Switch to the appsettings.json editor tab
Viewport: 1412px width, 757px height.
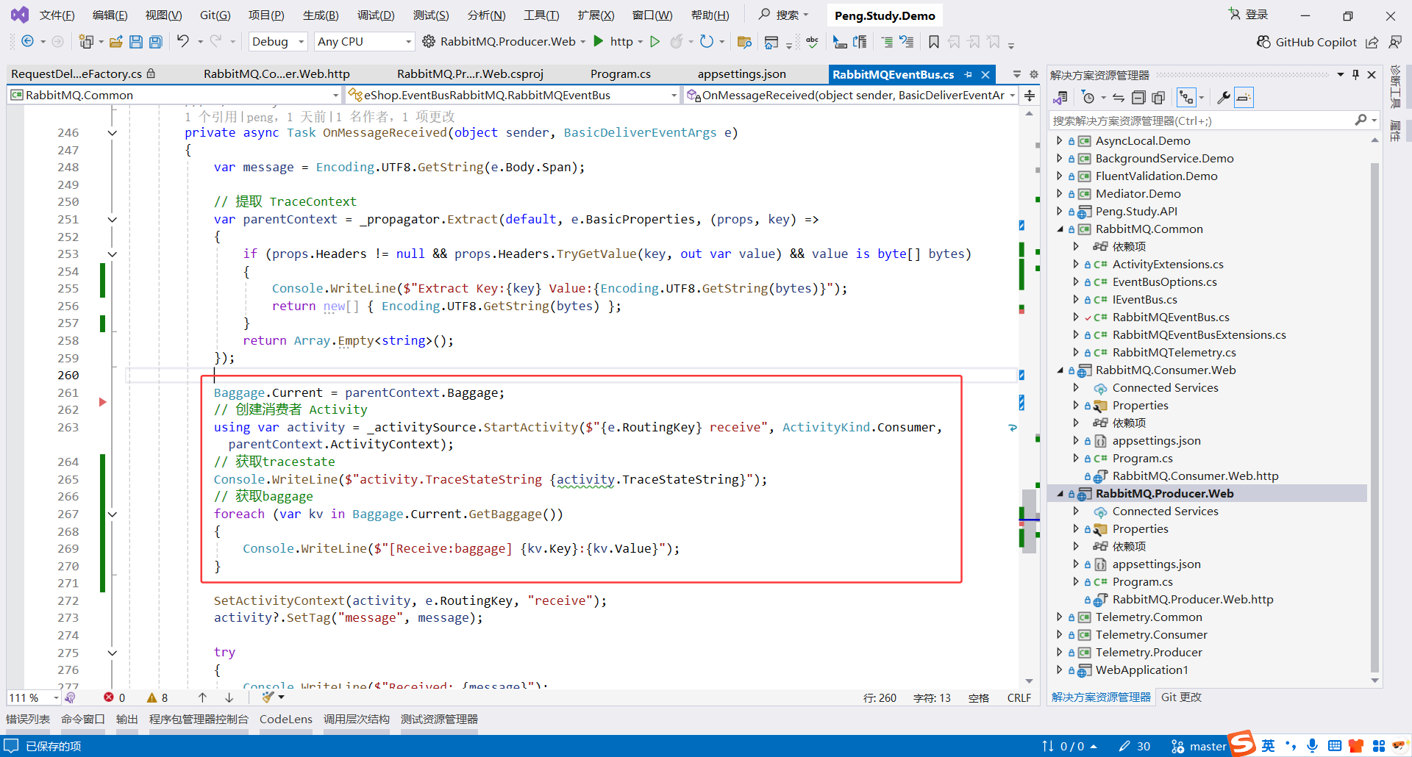(742, 74)
